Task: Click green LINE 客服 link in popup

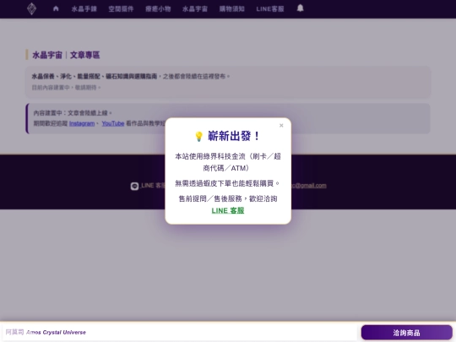Action: point(228,210)
